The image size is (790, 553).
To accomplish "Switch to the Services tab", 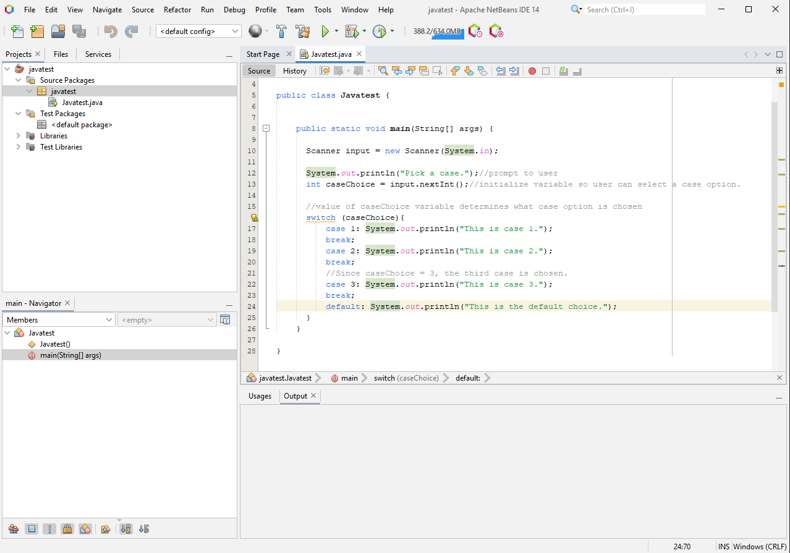I will tap(98, 54).
